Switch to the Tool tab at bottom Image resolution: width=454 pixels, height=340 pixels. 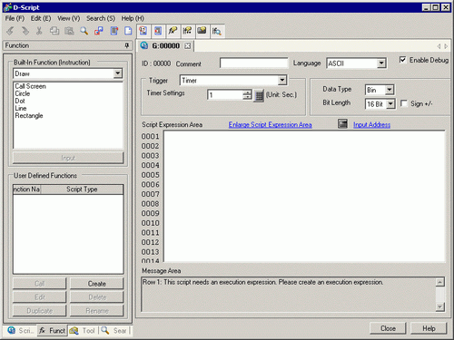pos(83,331)
